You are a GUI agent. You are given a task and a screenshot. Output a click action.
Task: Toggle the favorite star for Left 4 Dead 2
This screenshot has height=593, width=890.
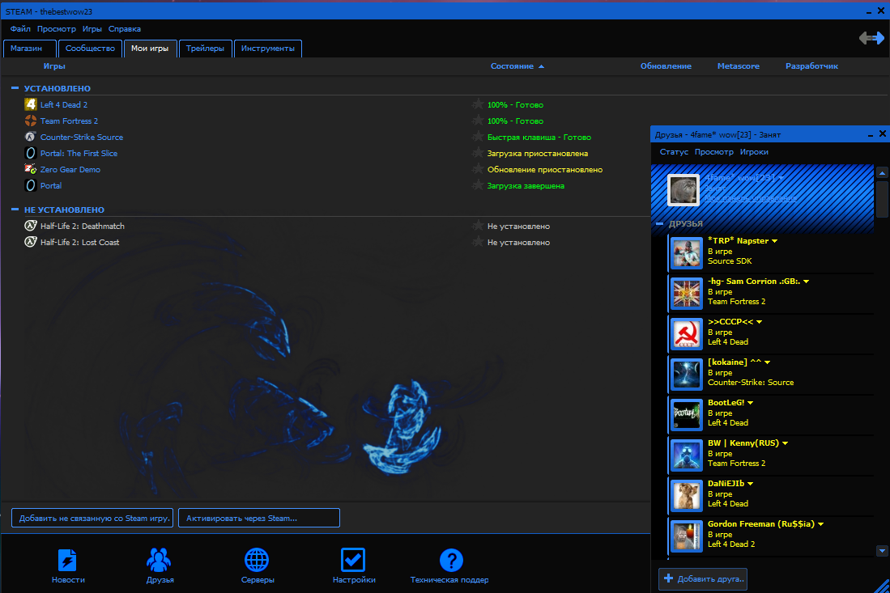click(478, 104)
